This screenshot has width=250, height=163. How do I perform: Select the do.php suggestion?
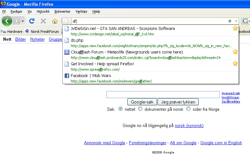click(x=151, y=43)
